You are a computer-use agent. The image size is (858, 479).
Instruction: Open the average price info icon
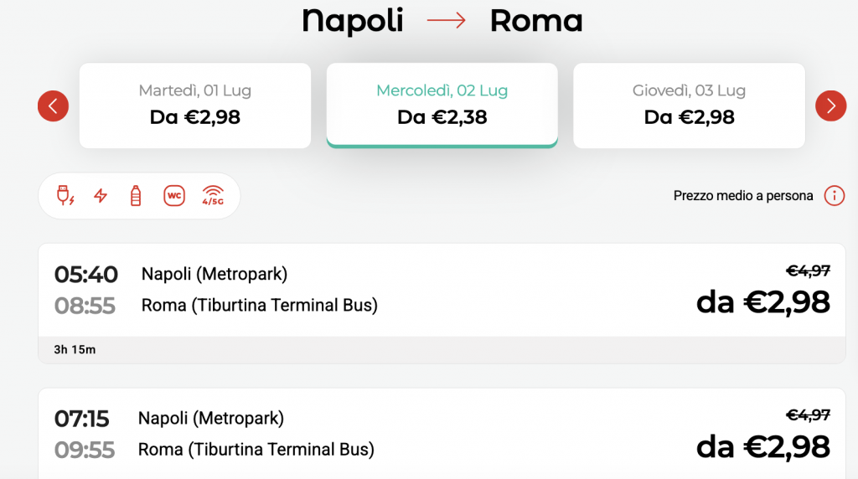pos(835,196)
